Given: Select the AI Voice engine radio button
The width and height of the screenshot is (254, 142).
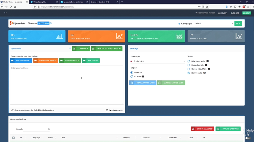Looking at the screenshot, I should pos(132,76).
